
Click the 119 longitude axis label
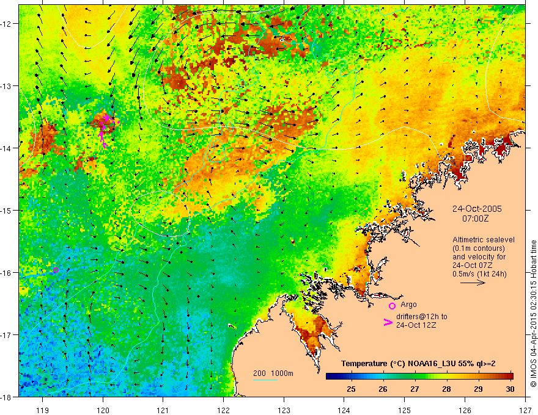pyautogui.click(x=43, y=411)
